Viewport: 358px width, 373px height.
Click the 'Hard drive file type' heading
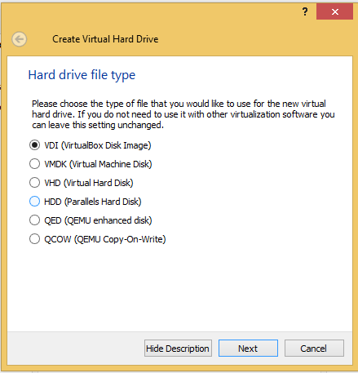[x=82, y=75]
